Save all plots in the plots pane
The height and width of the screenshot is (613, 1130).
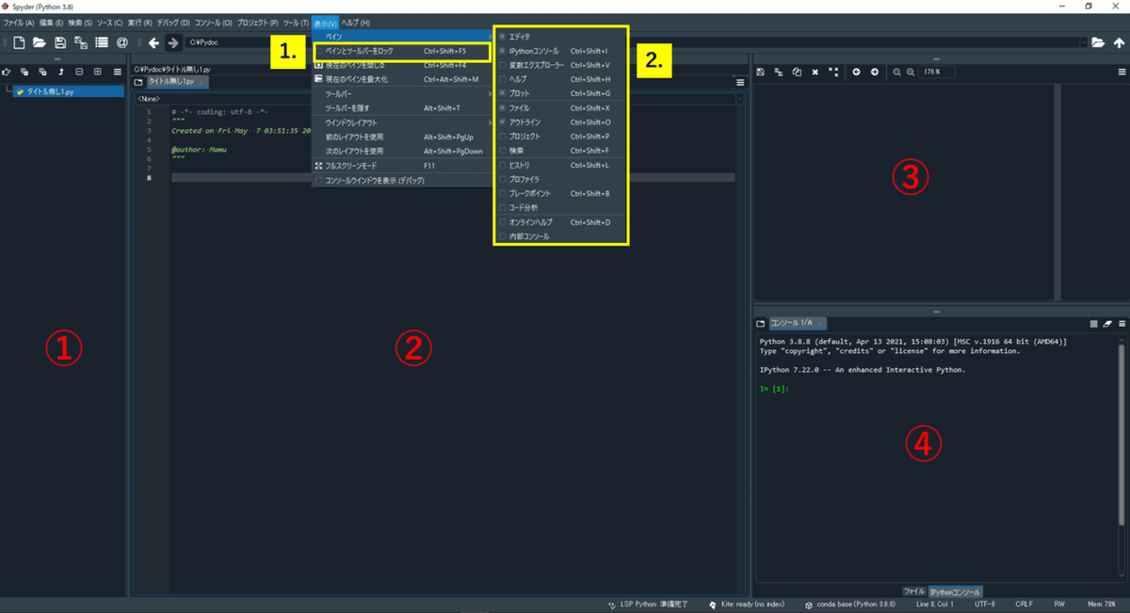[779, 72]
